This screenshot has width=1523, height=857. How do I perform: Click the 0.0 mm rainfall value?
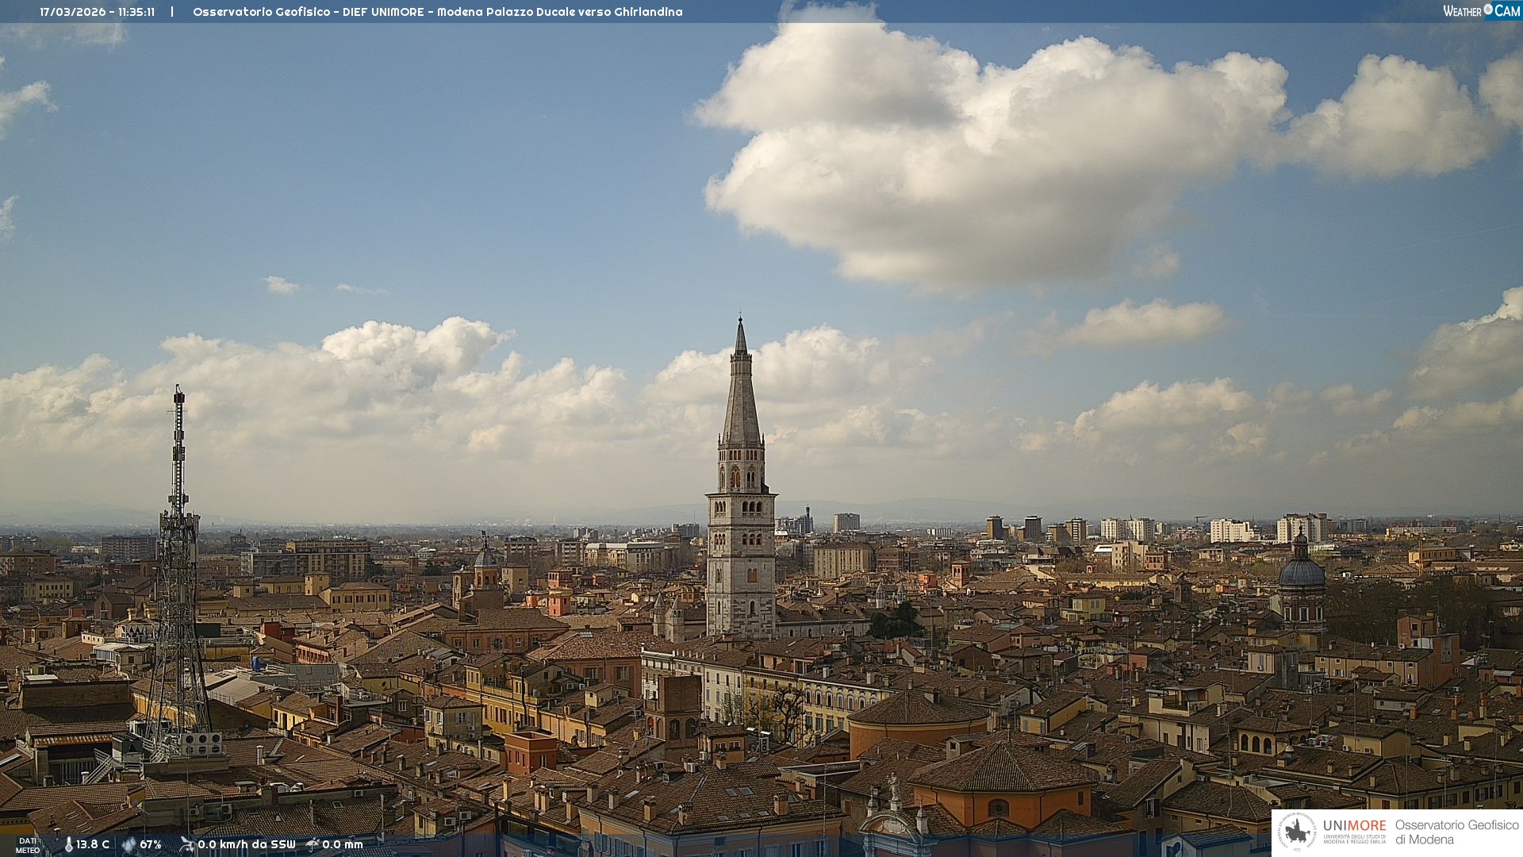342,844
